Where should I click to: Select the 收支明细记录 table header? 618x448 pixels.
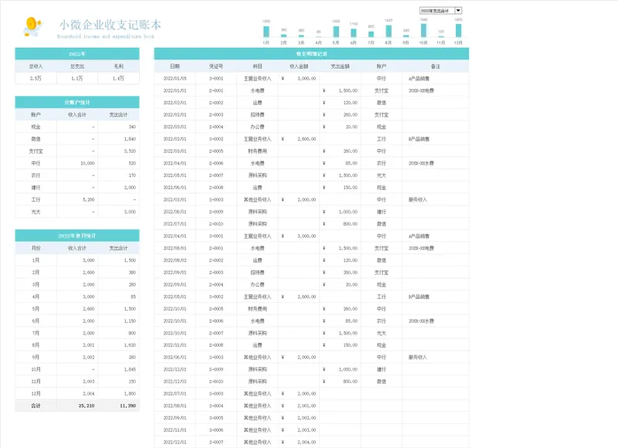(x=311, y=54)
